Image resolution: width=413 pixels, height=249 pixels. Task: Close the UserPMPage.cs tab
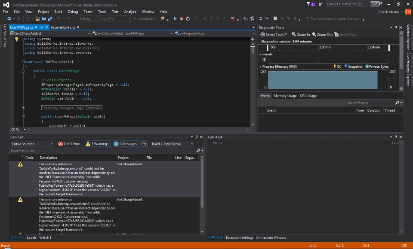[46, 27]
